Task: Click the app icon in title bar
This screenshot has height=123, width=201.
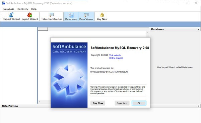Action: point(3,3)
